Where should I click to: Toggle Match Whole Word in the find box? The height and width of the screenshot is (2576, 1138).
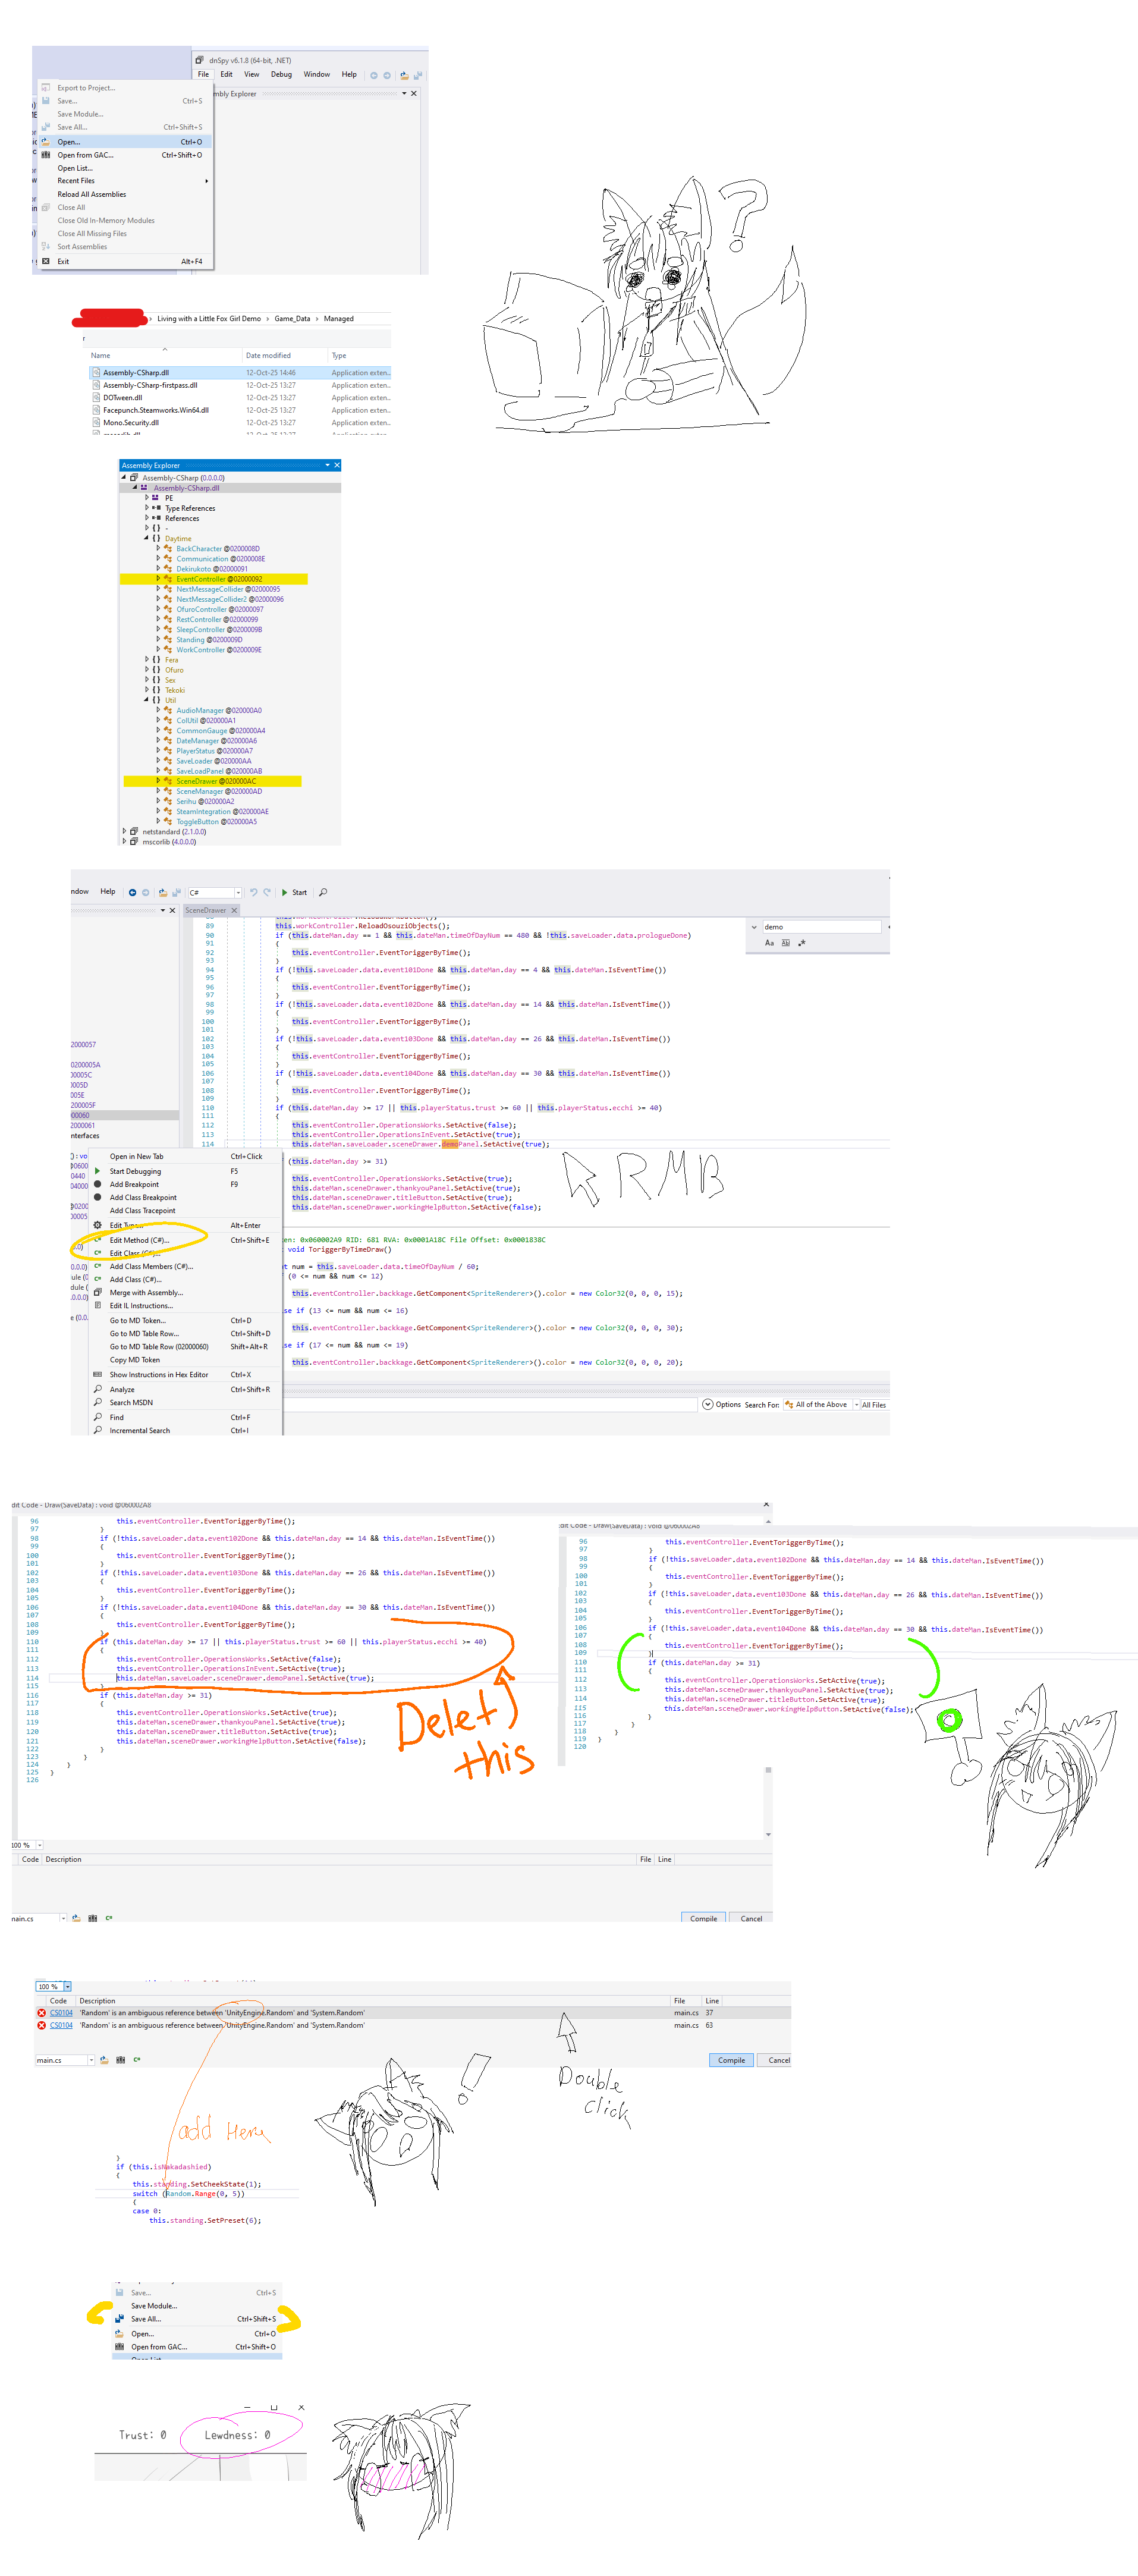785,943
